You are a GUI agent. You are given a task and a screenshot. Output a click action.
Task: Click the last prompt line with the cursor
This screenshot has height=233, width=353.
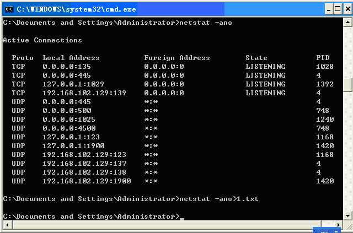click(x=94, y=216)
